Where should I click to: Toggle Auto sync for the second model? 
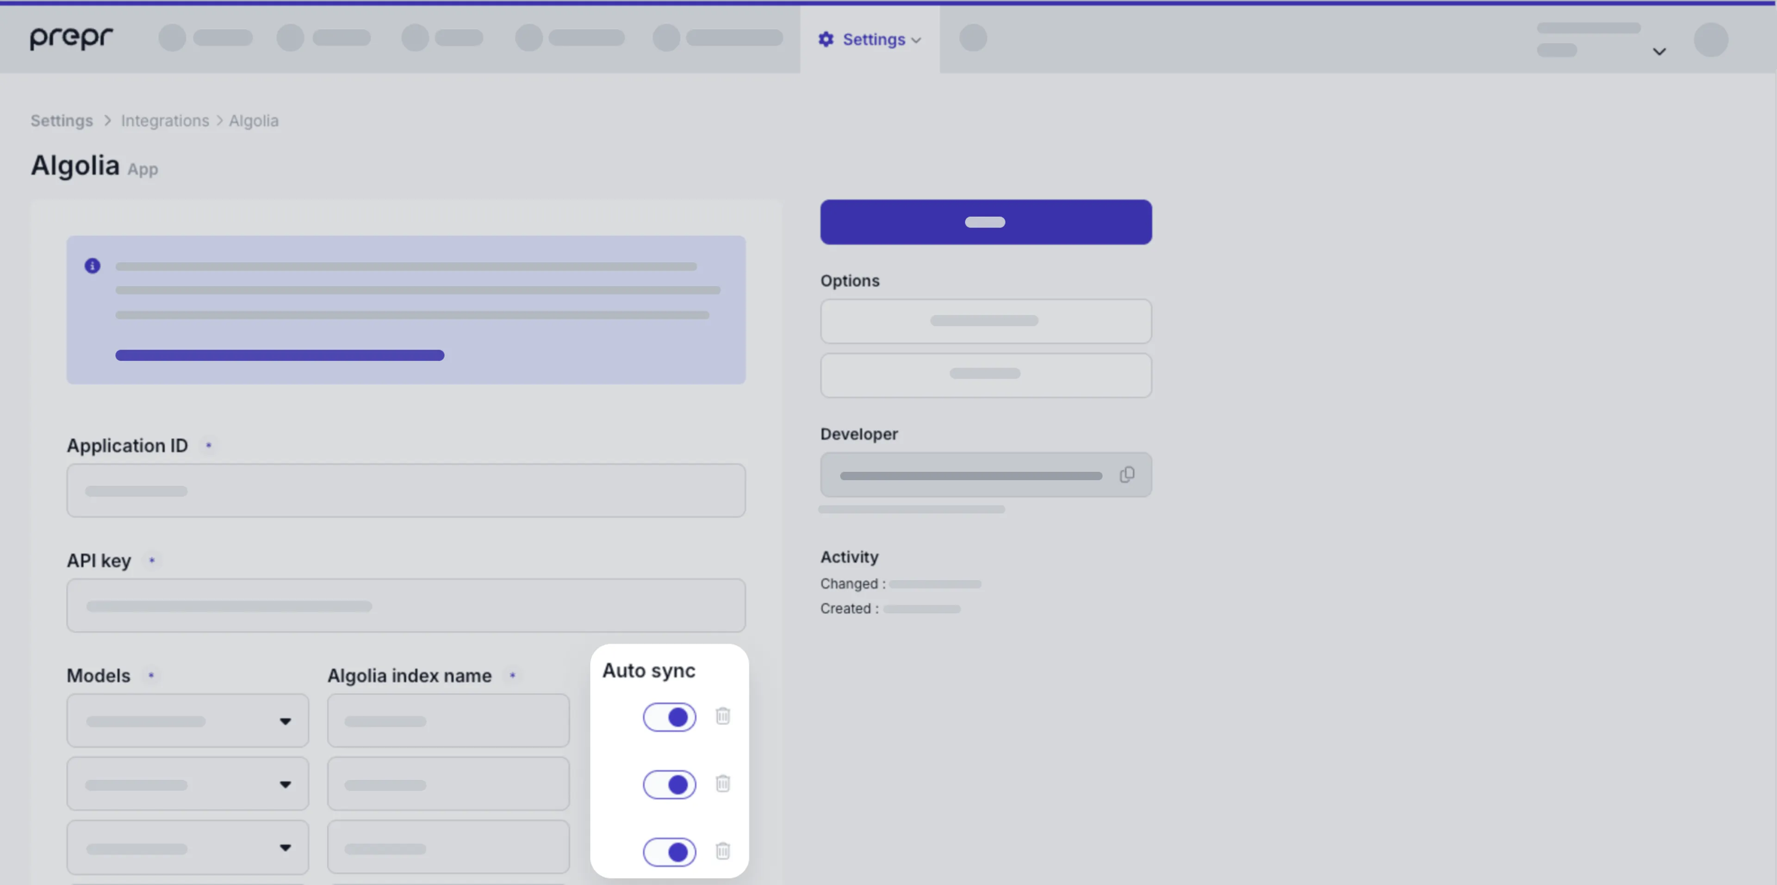[x=669, y=784]
